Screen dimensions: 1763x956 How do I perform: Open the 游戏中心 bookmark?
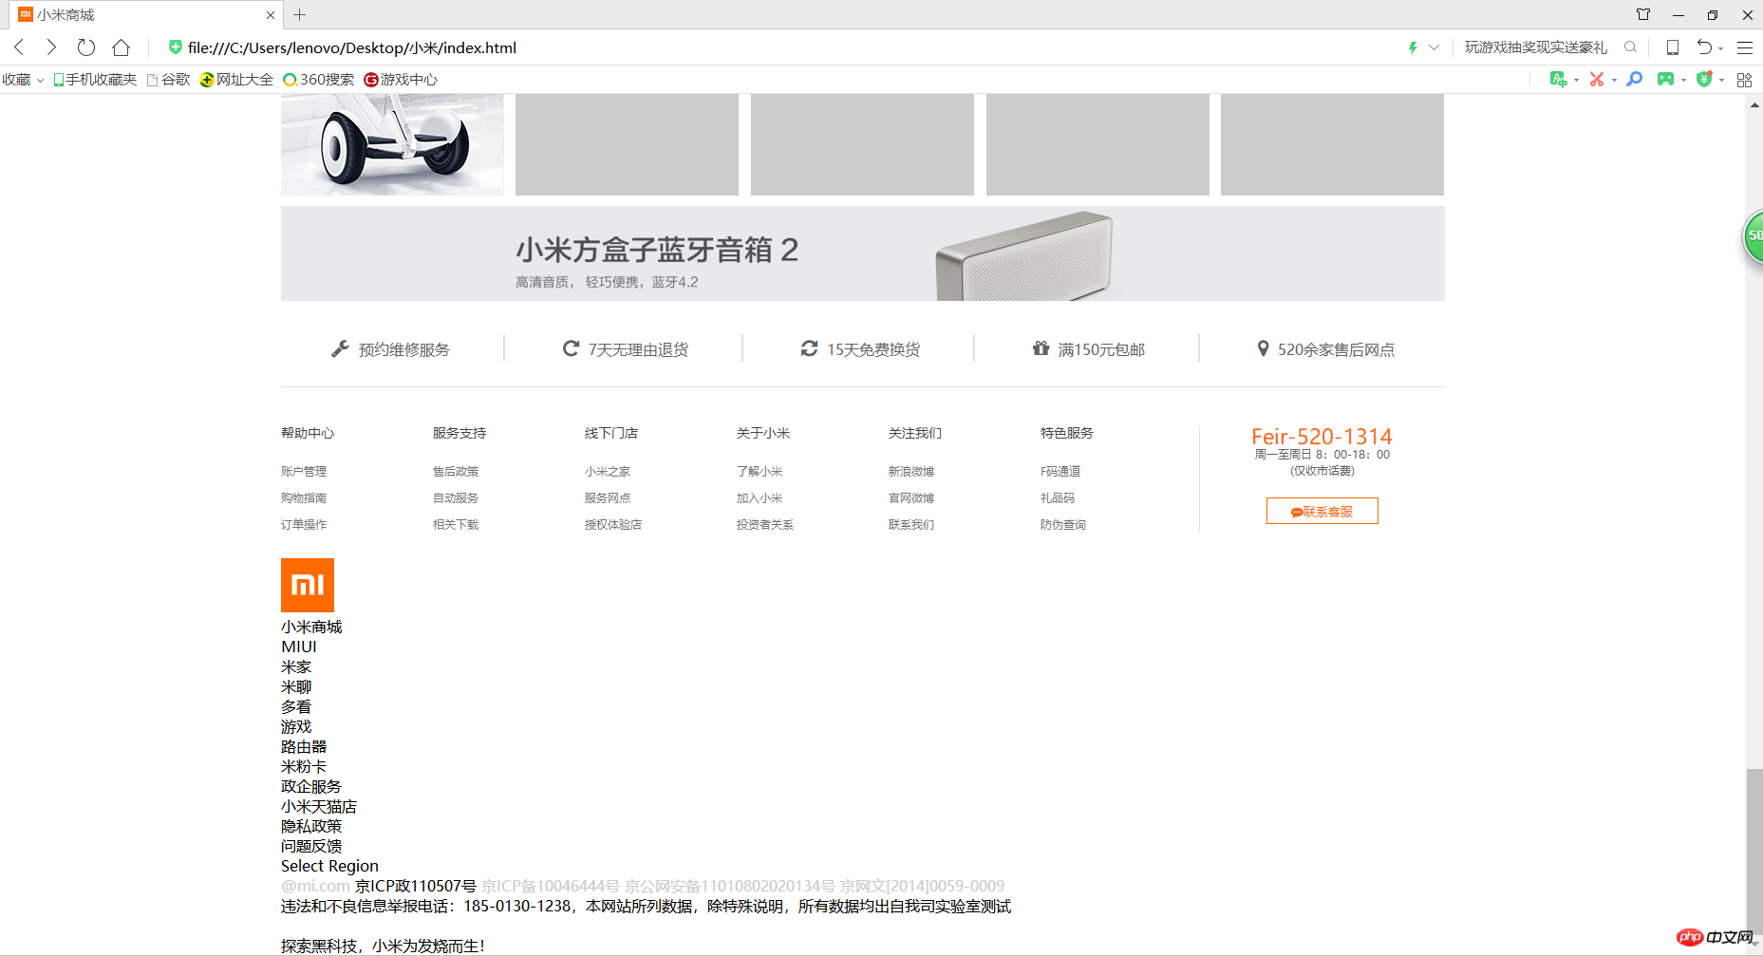tap(401, 80)
